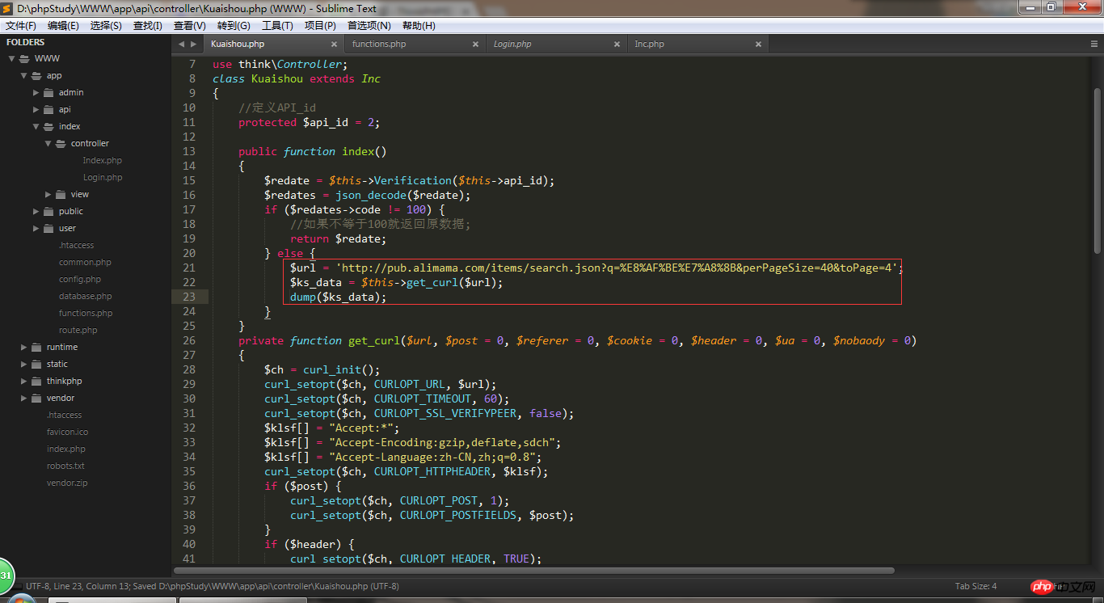The image size is (1104, 603).
Task: Open the 转到(G) menu
Action: coord(234,25)
